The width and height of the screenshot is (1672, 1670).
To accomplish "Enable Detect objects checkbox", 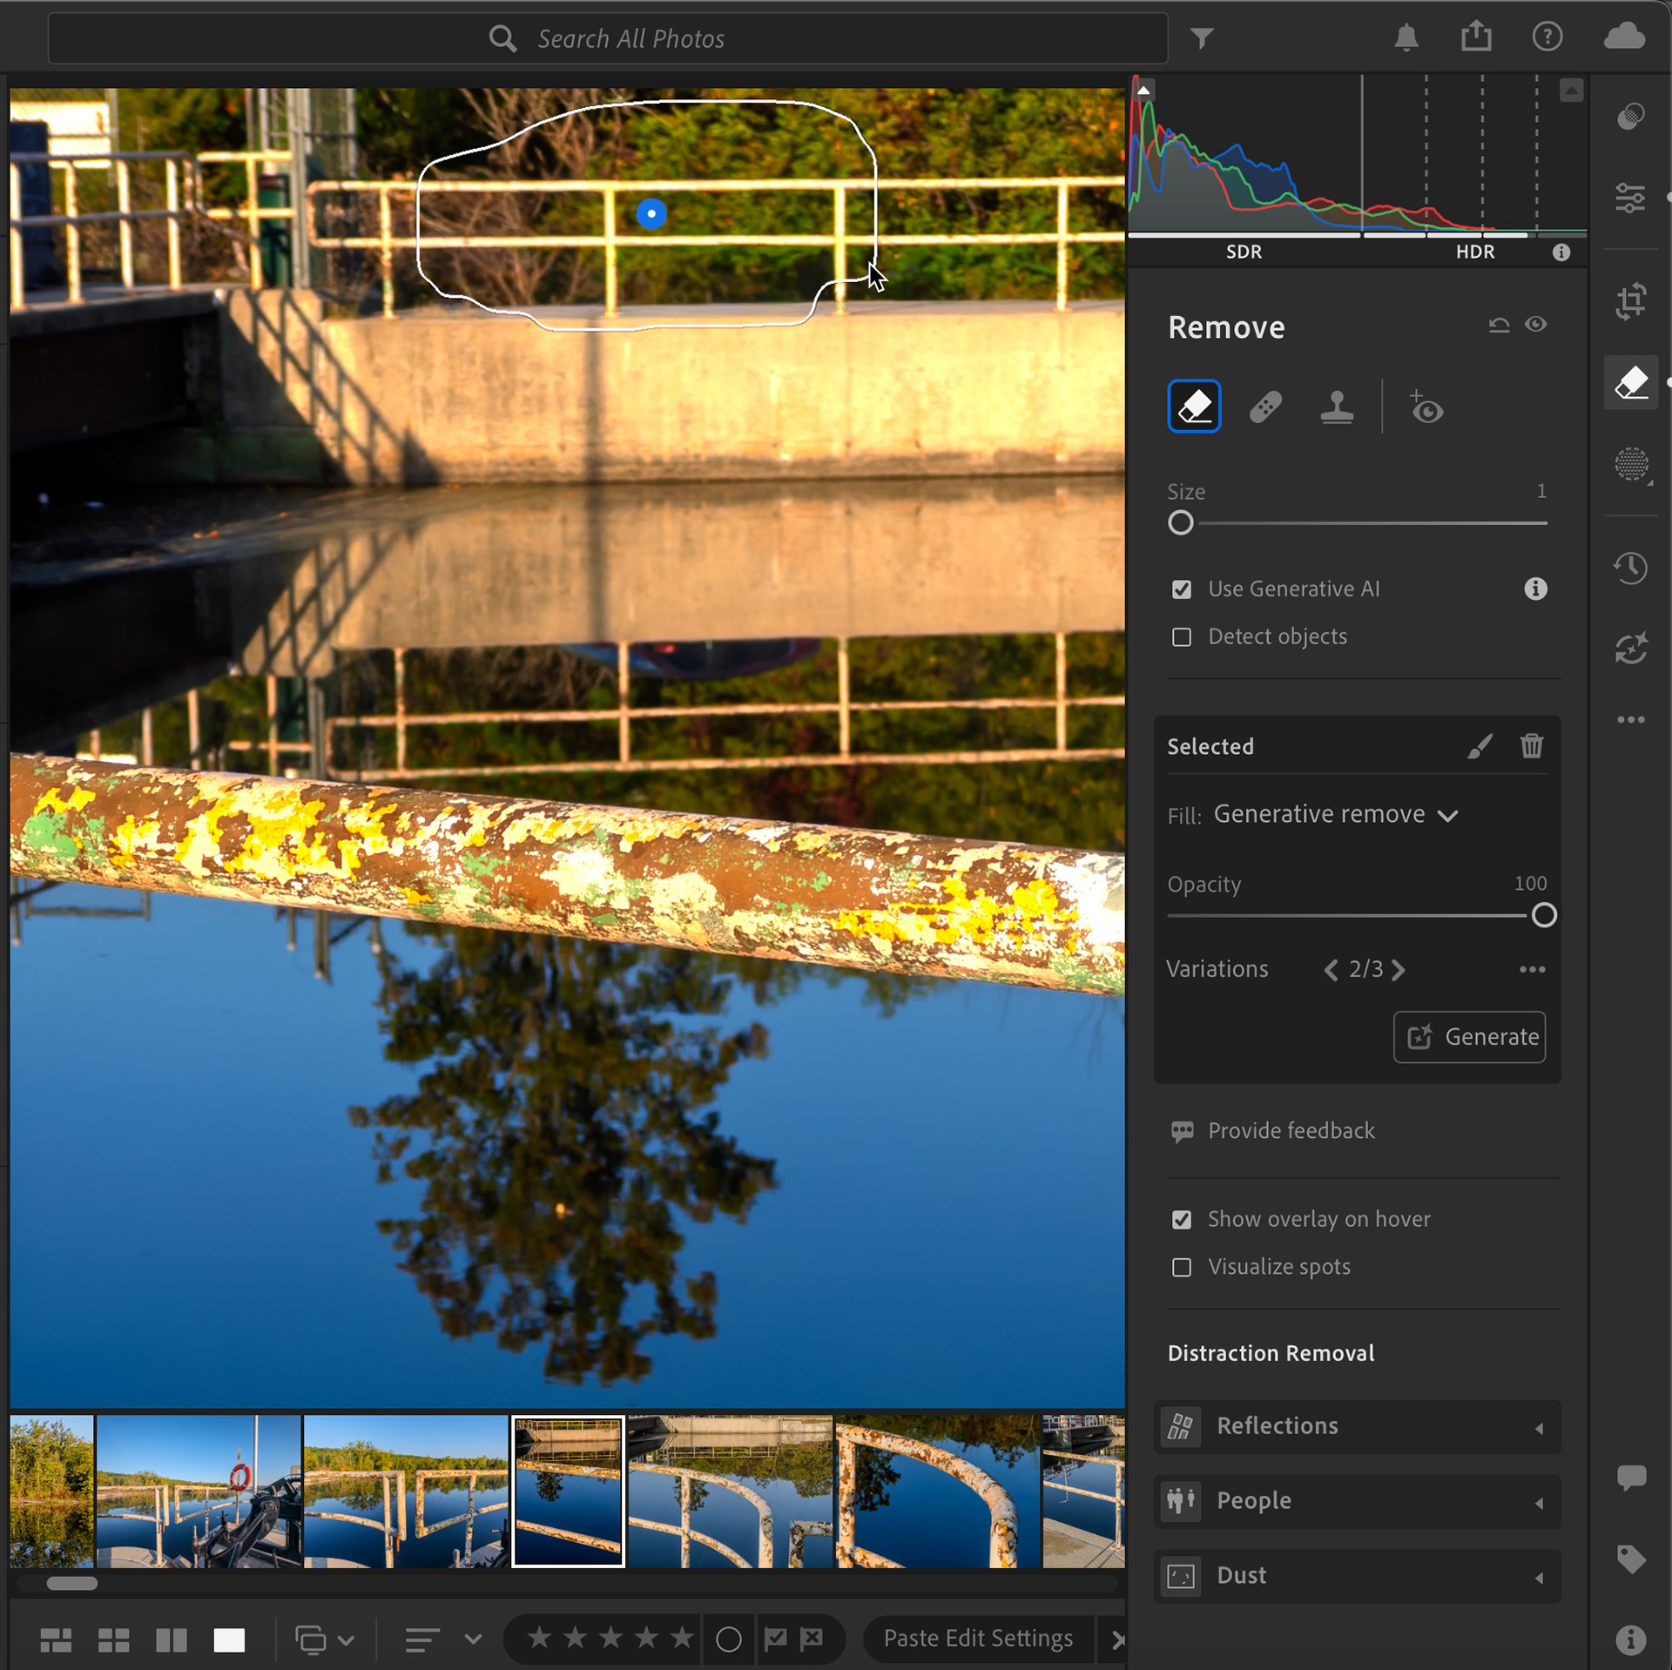I will [1181, 637].
